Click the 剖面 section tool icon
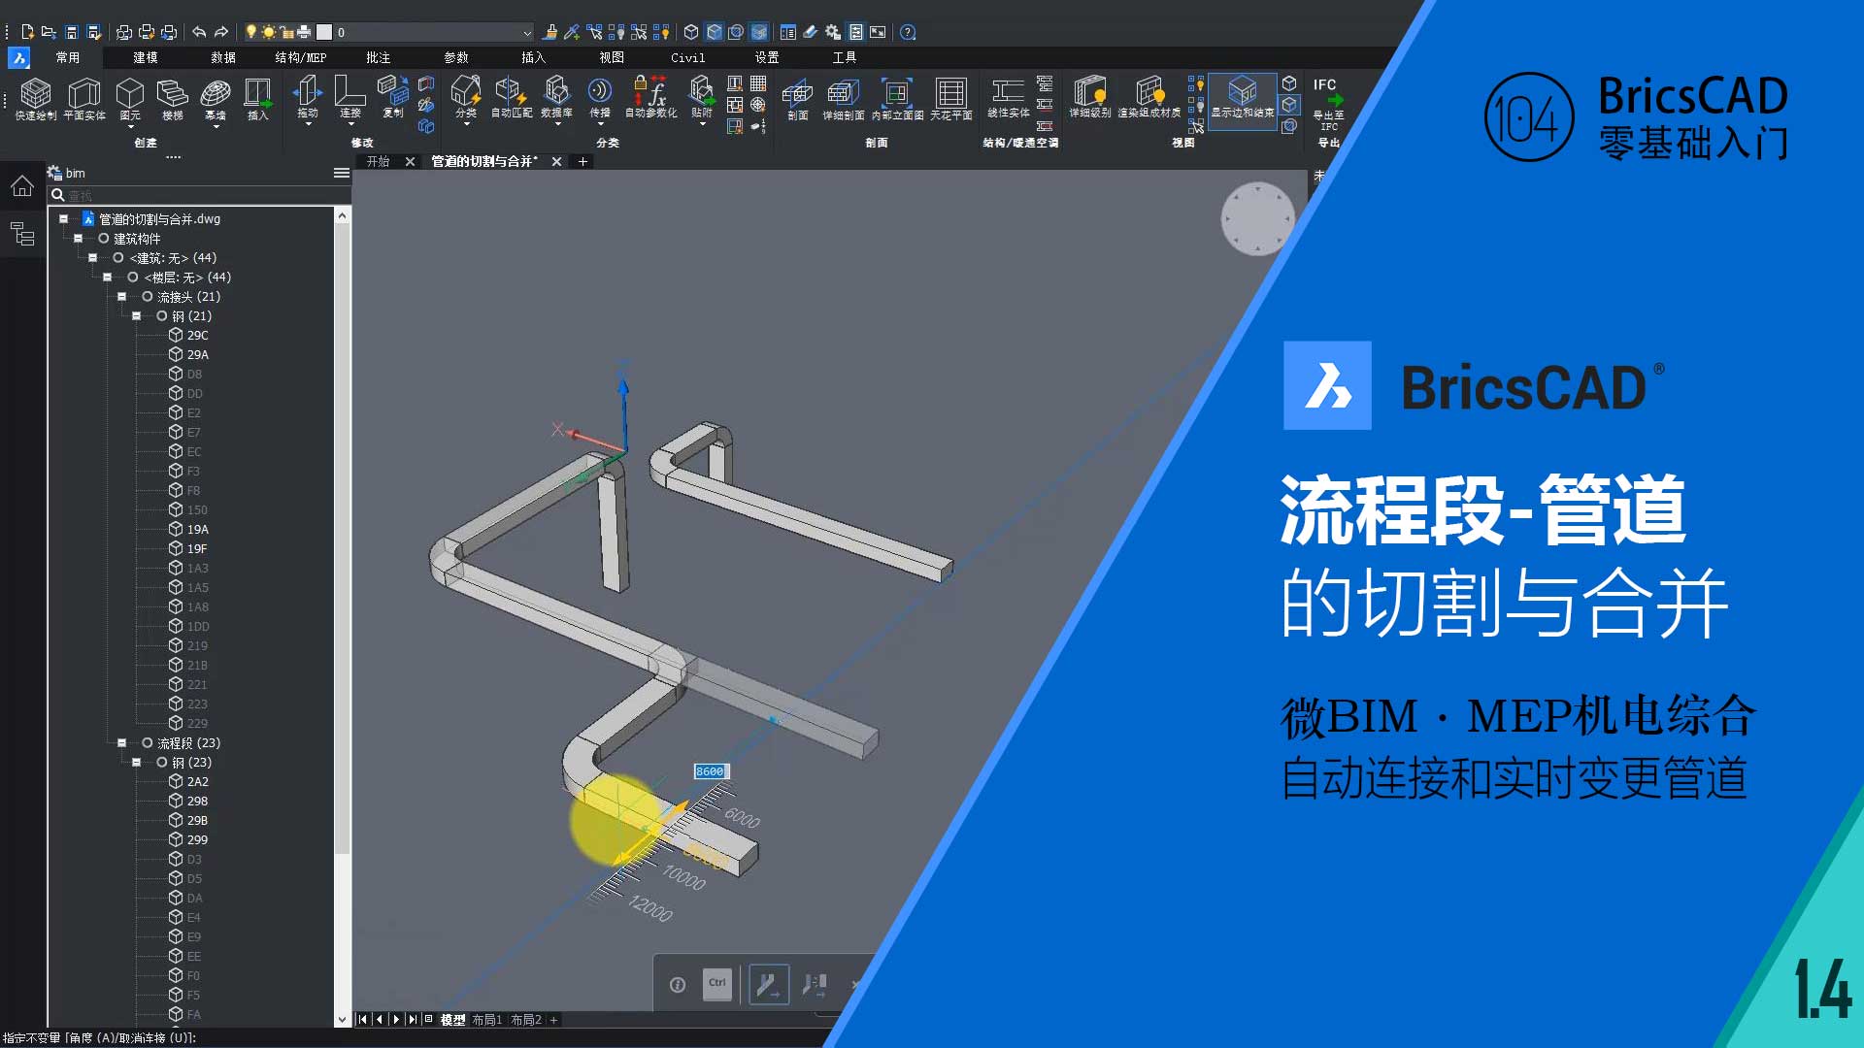The image size is (1864, 1048). click(797, 93)
